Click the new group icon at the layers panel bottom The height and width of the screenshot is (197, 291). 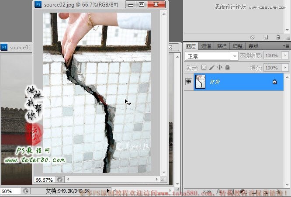pos(254,192)
